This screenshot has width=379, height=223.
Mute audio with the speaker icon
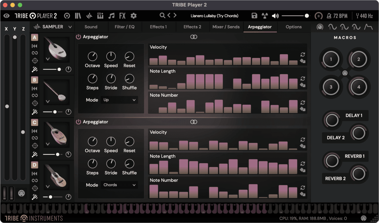click(275, 15)
